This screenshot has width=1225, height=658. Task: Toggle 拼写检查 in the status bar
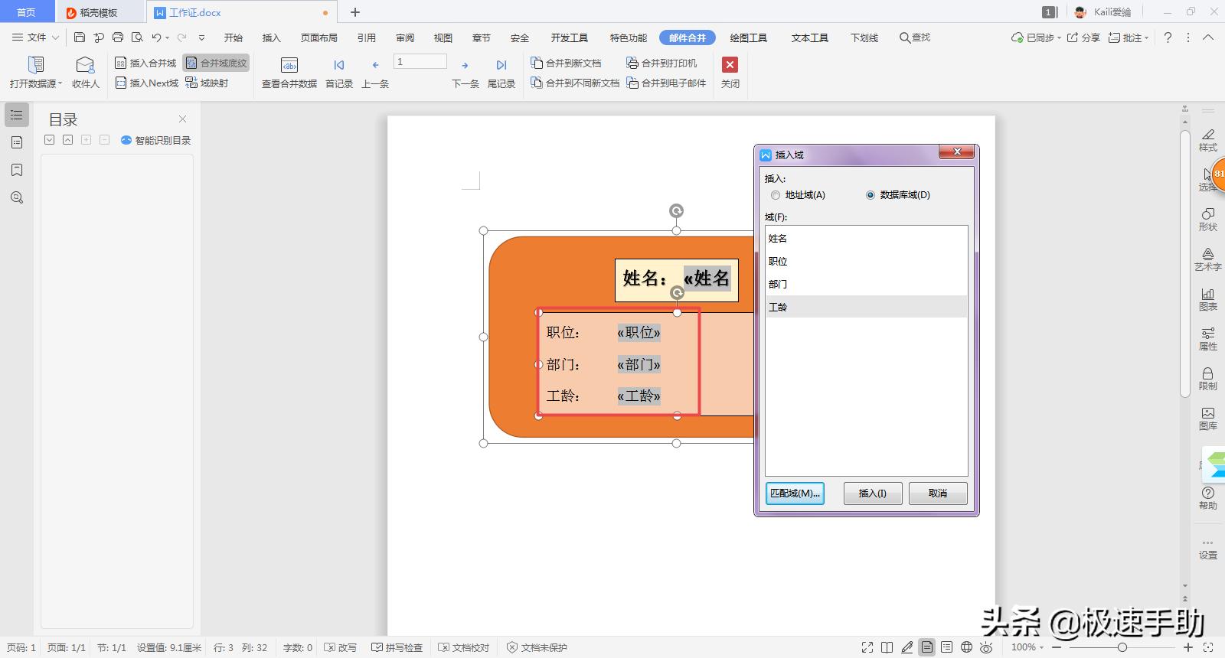click(x=397, y=647)
